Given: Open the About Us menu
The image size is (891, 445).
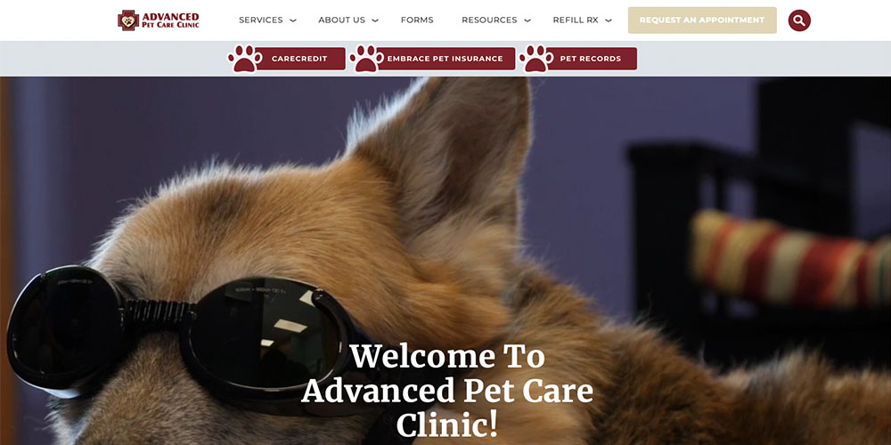Looking at the screenshot, I should 341,20.
